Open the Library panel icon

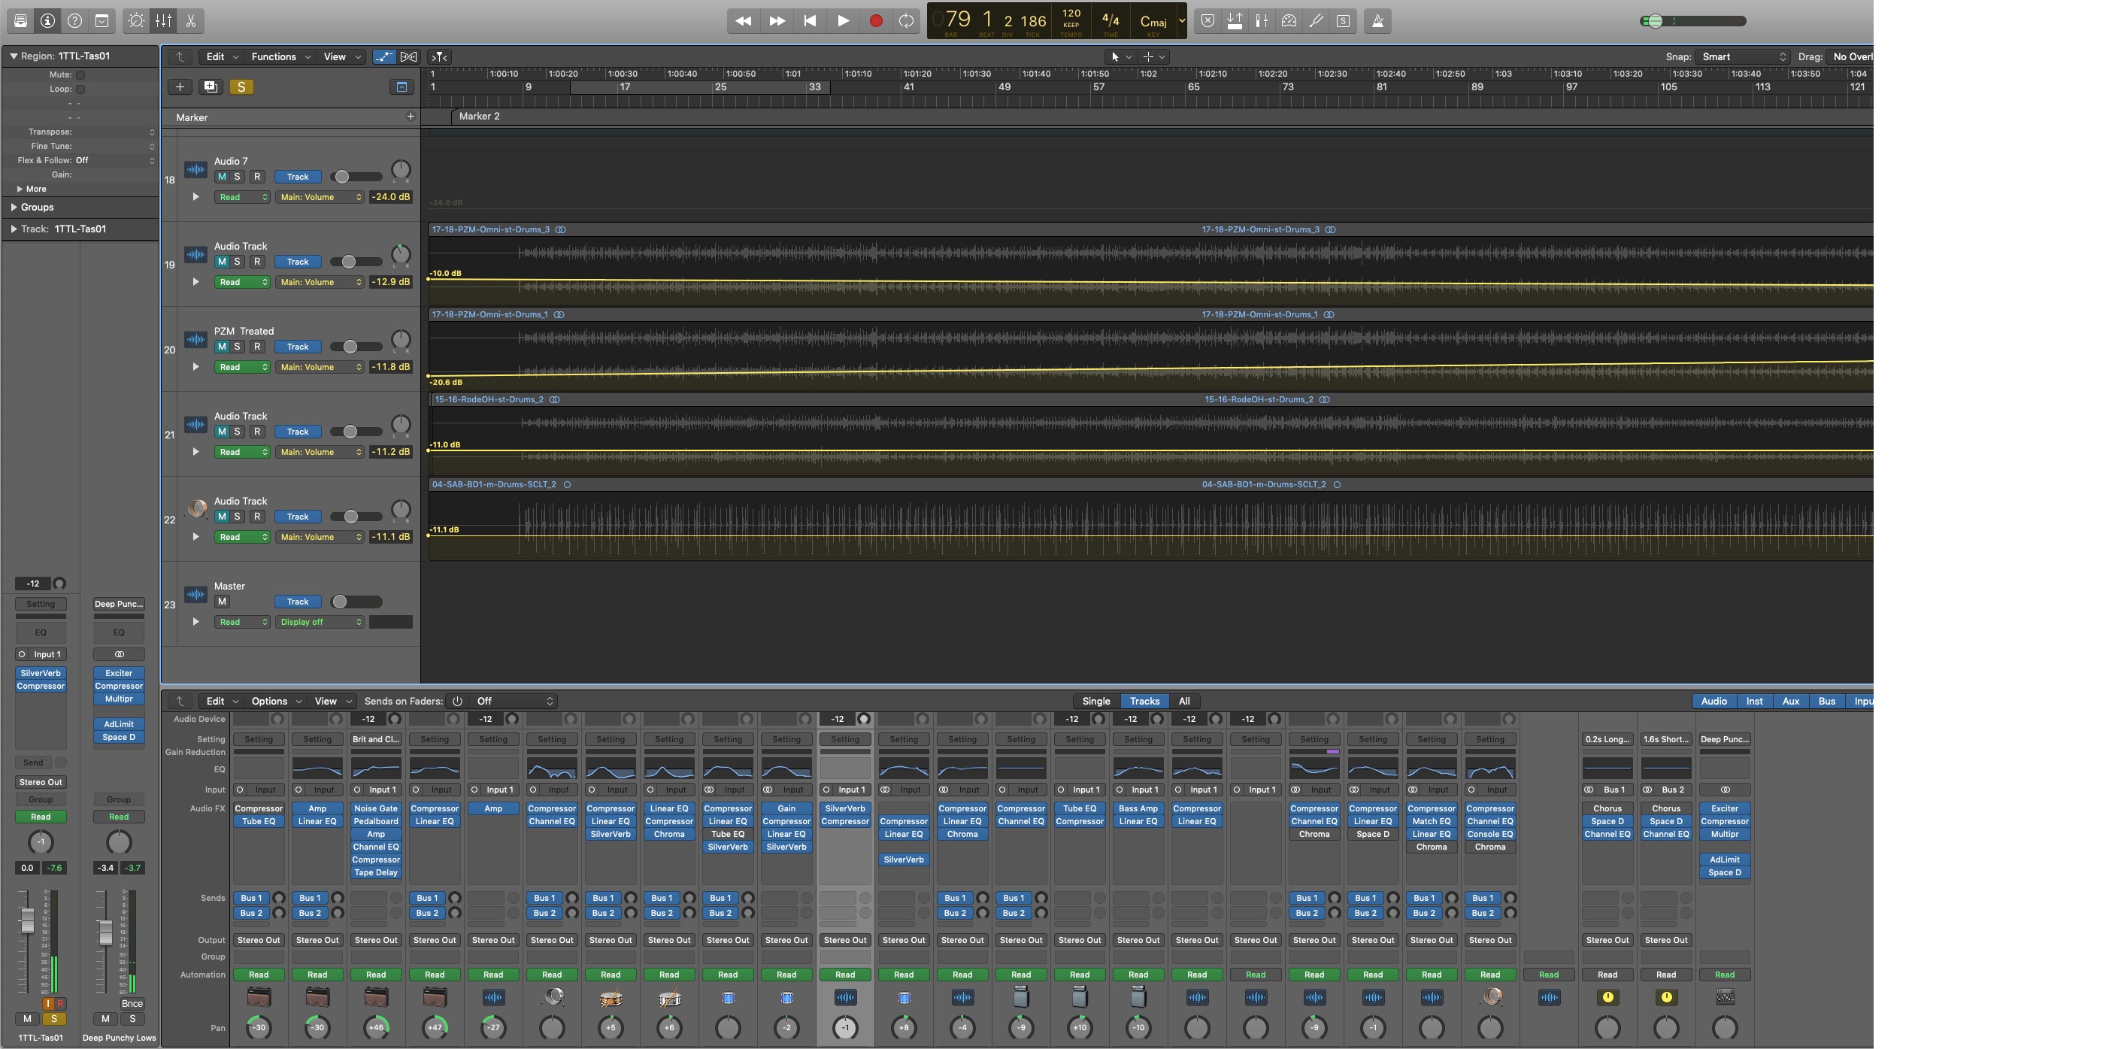20,20
